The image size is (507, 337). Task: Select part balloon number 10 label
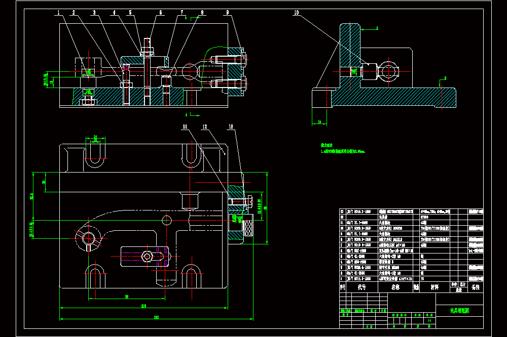click(x=296, y=13)
